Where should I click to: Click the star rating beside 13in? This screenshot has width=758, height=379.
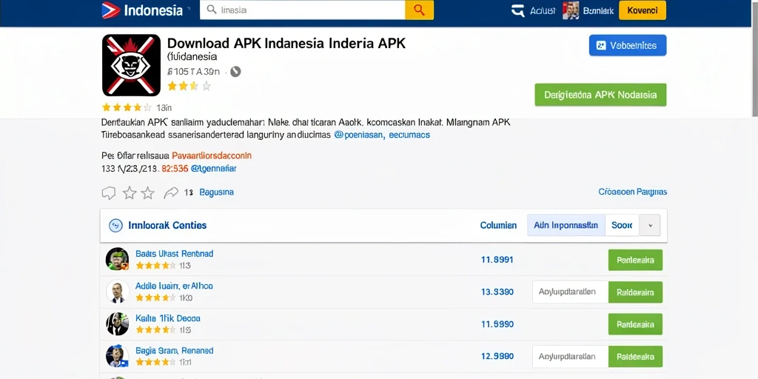(x=127, y=107)
